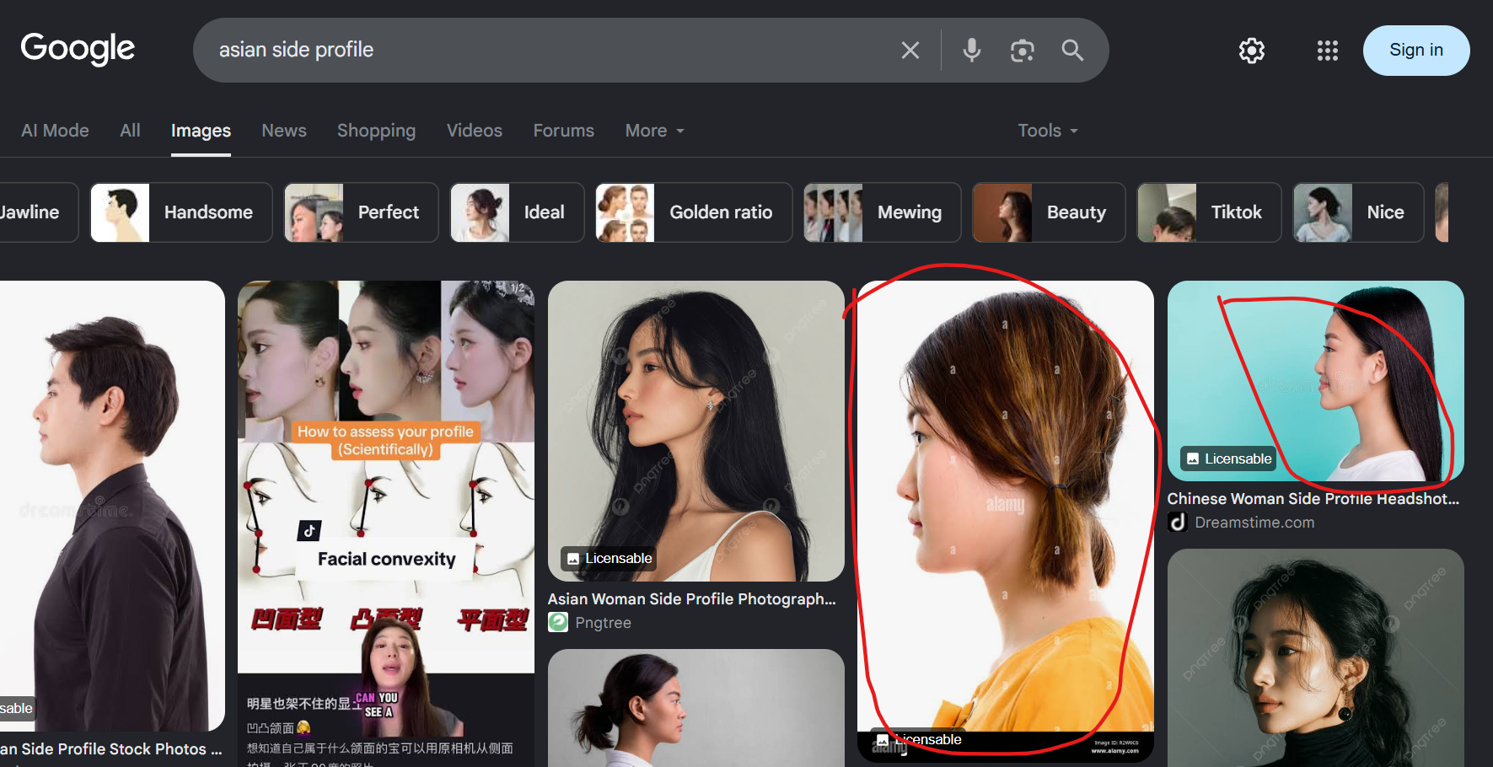Expand the More dropdown menu
1493x767 pixels.
click(655, 131)
